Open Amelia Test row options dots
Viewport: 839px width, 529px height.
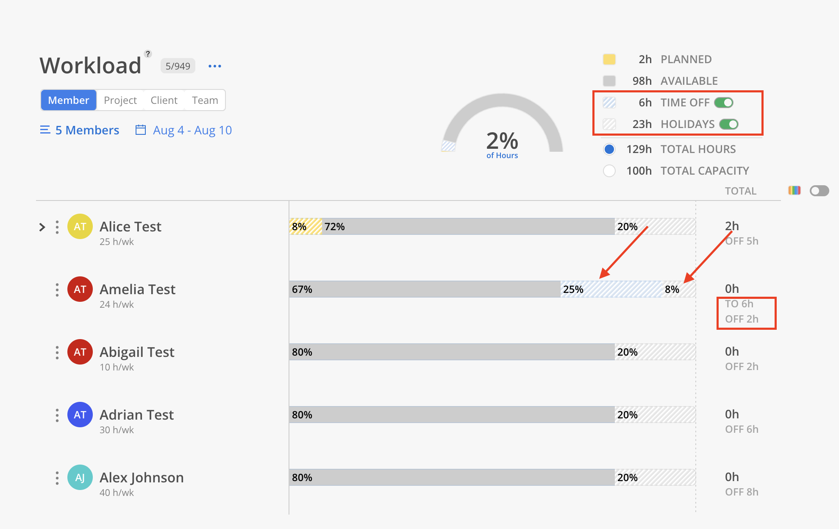click(57, 290)
